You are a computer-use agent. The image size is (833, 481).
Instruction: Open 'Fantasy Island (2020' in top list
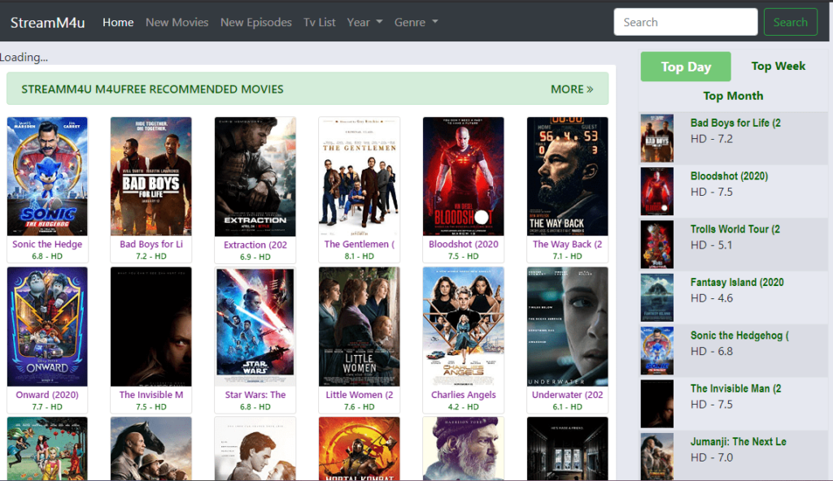737,283
